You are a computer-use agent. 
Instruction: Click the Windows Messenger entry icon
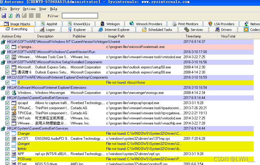coord(14,93)
